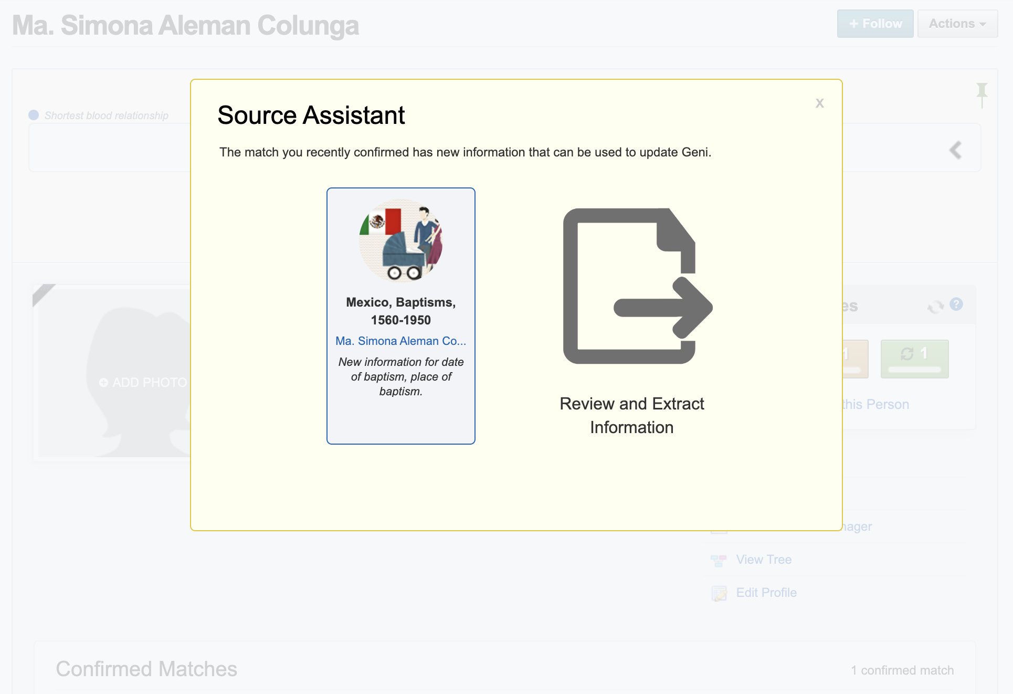
Task: Click the 1 confirmed match count
Action: 902,670
